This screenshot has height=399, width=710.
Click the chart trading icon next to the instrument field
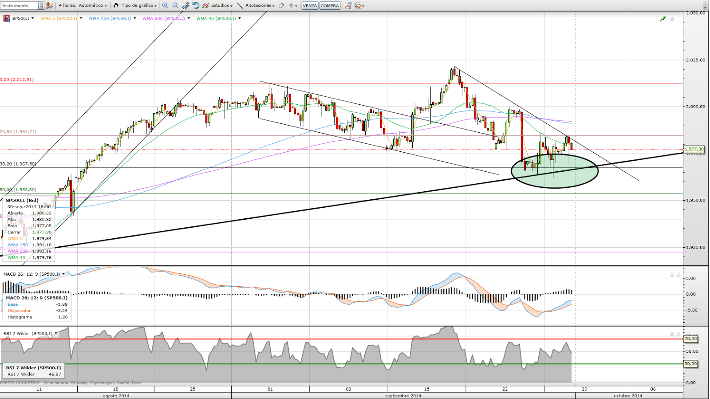[50, 5]
